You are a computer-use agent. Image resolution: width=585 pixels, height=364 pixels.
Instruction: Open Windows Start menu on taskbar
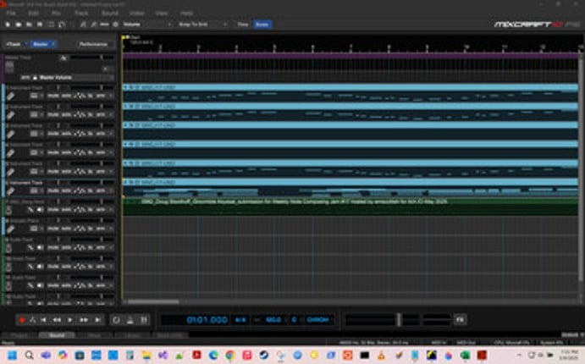click(x=12, y=356)
